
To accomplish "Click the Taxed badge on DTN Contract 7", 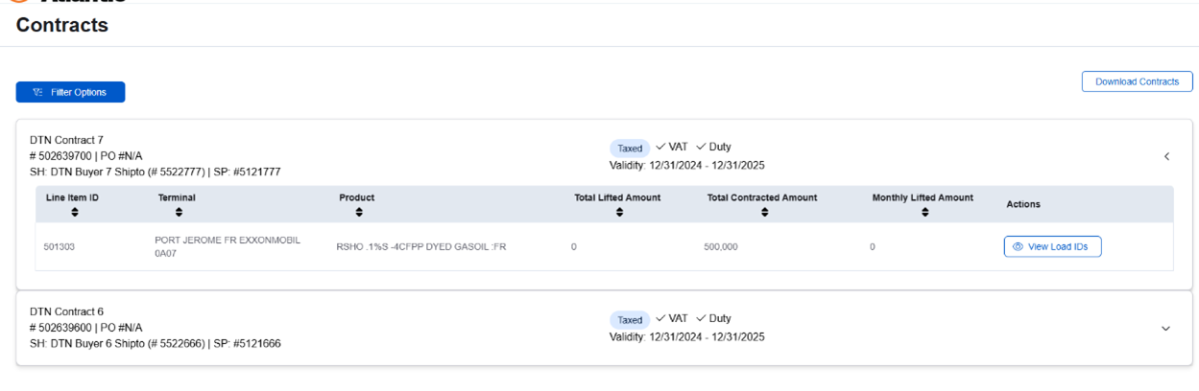I will [630, 148].
